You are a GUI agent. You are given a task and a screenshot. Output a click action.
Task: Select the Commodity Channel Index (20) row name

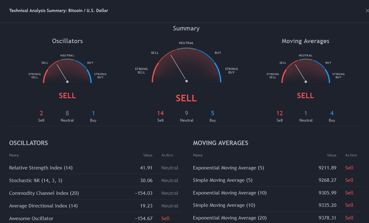coord(44,193)
